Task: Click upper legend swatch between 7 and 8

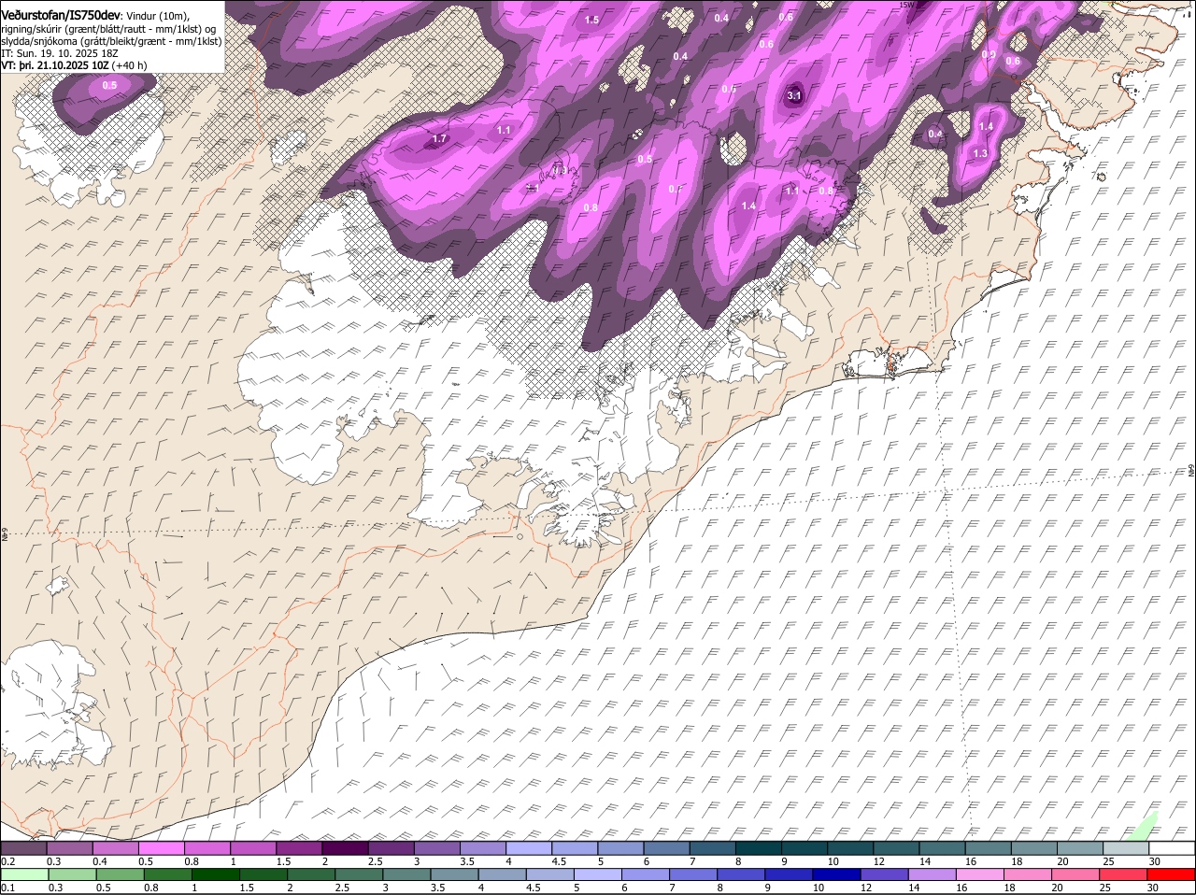Action: coord(712,847)
